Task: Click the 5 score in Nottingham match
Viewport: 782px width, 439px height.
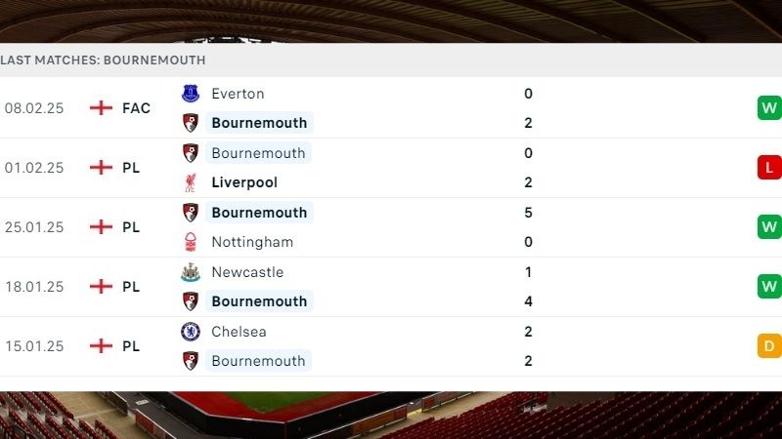Action: (528, 213)
